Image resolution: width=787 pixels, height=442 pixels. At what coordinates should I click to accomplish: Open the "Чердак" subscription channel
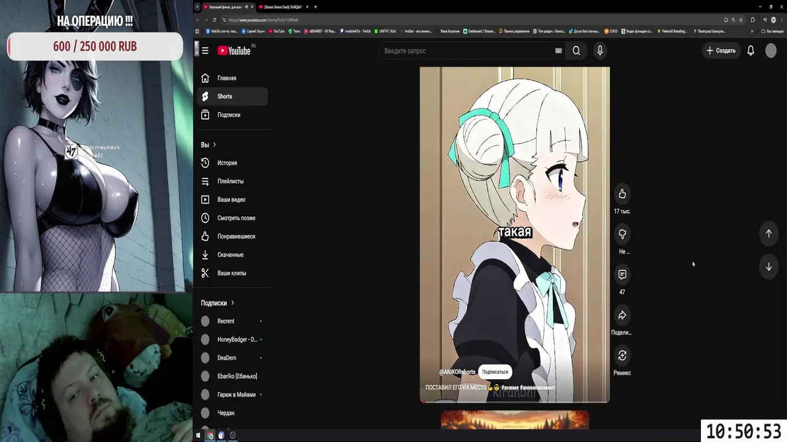tap(232, 413)
